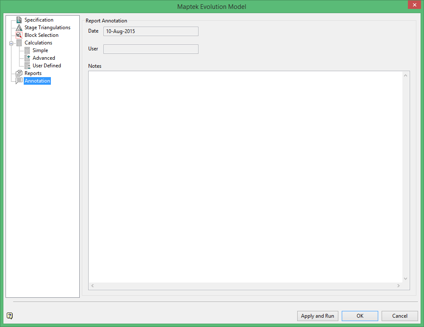Click the Apply and Run button
Screen dimensions: 424x327
coord(318,316)
